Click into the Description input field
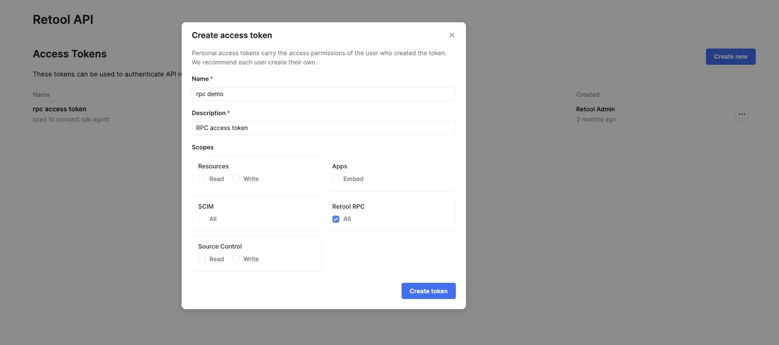 pos(323,128)
